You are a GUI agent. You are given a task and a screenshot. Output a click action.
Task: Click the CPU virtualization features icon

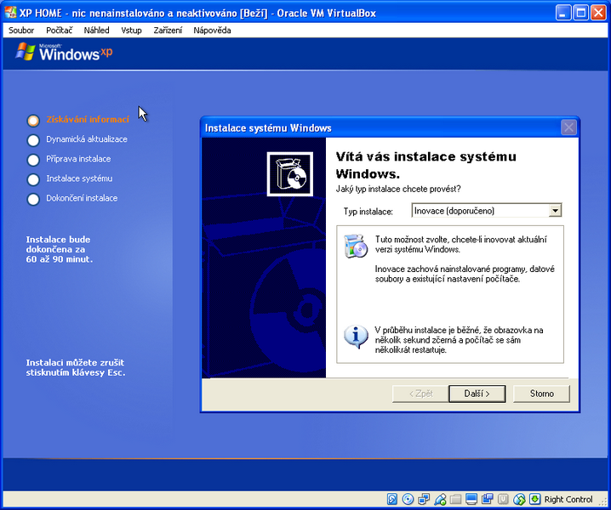[504, 499]
